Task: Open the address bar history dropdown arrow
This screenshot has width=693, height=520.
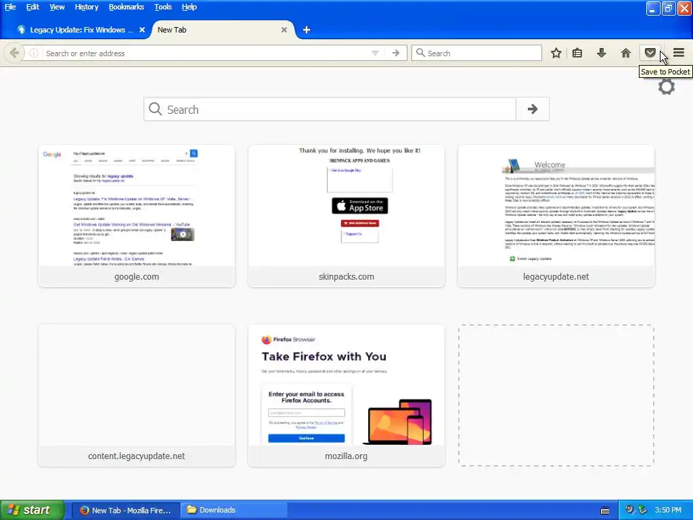Action: 375,53
